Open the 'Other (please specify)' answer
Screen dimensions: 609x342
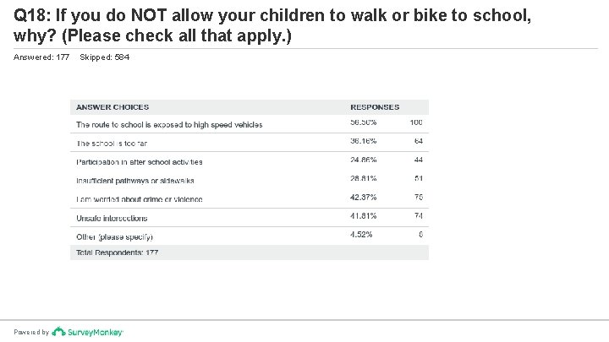[115, 237]
